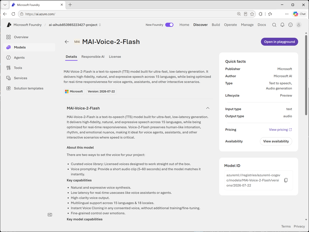This screenshot has height=232, width=309.
Task: Open Manage in the top navigation
Action: coord(247,25)
